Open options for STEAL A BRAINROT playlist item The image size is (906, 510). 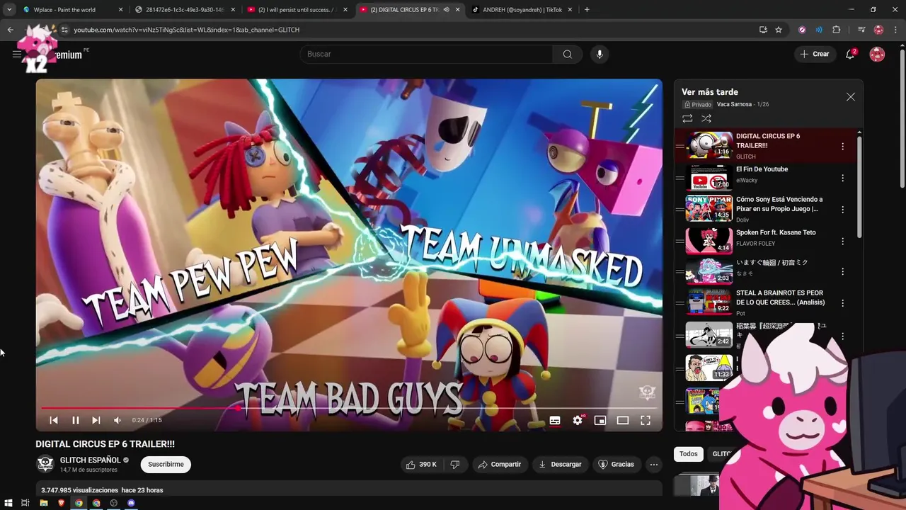(x=842, y=303)
